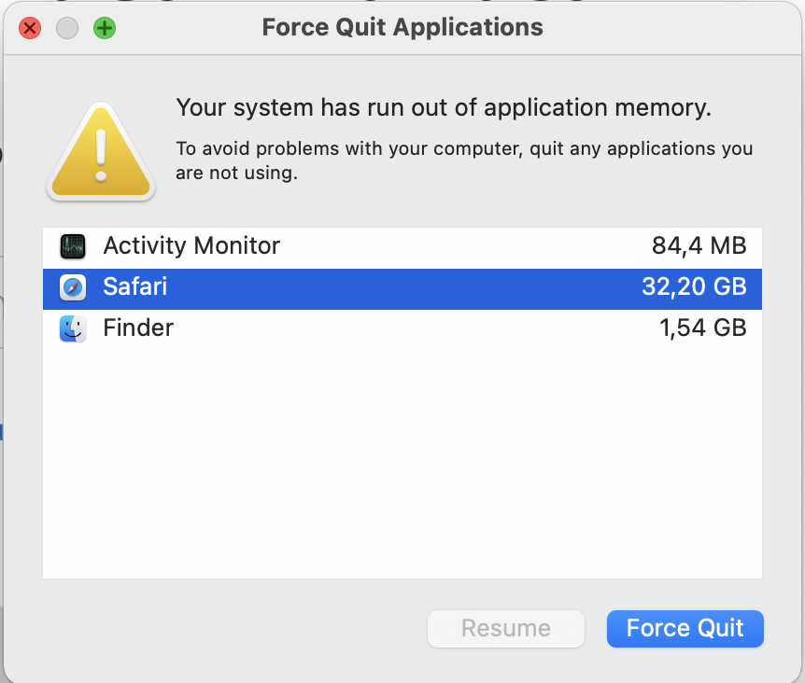Select the Finder application name
The image size is (805, 683).
click(x=138, y=328)
